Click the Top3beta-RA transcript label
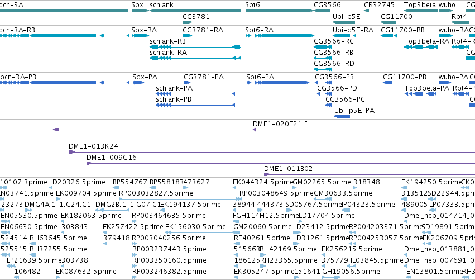 pos(426,41)
